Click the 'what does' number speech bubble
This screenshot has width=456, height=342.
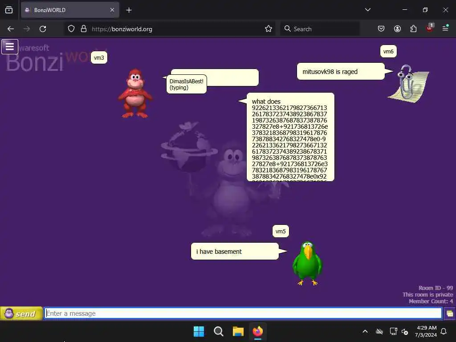(x=290, y=137)
